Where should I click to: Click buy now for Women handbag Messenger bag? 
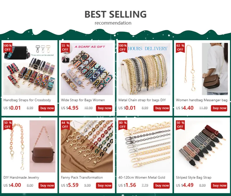pos(219,108)
